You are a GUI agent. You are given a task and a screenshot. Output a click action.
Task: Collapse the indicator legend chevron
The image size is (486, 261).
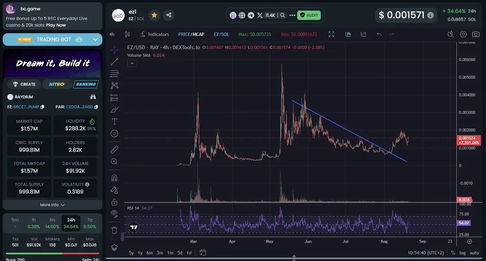click(132, 63)
